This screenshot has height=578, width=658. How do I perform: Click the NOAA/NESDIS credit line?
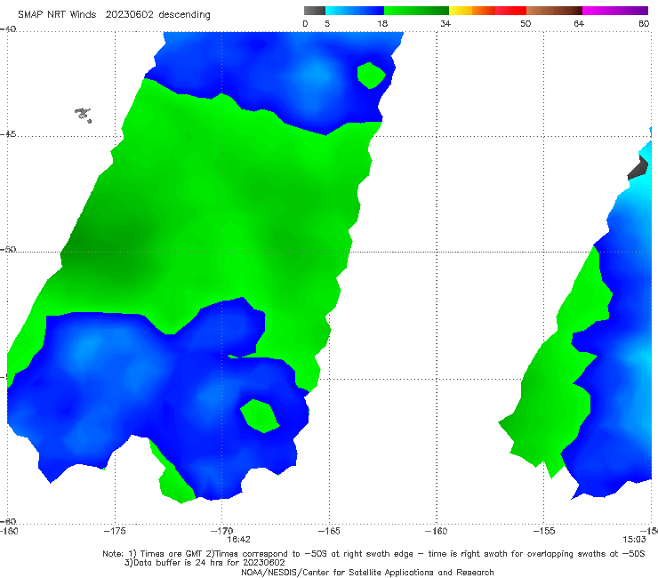click(367, 572)
